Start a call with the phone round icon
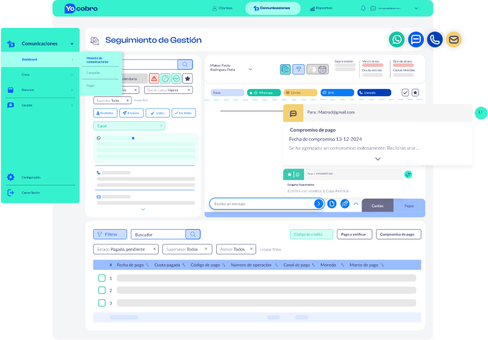The height and width of the screenshot is (340, 488). click(x=435, y=39)
